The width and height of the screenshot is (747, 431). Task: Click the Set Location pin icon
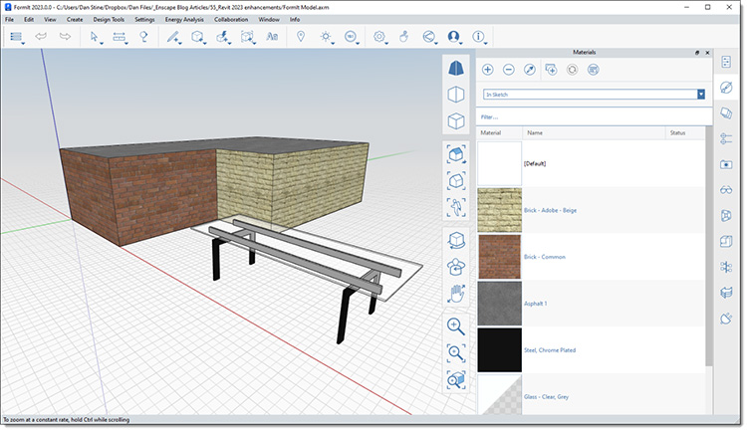pyautogui.click(x=301, y=36)
